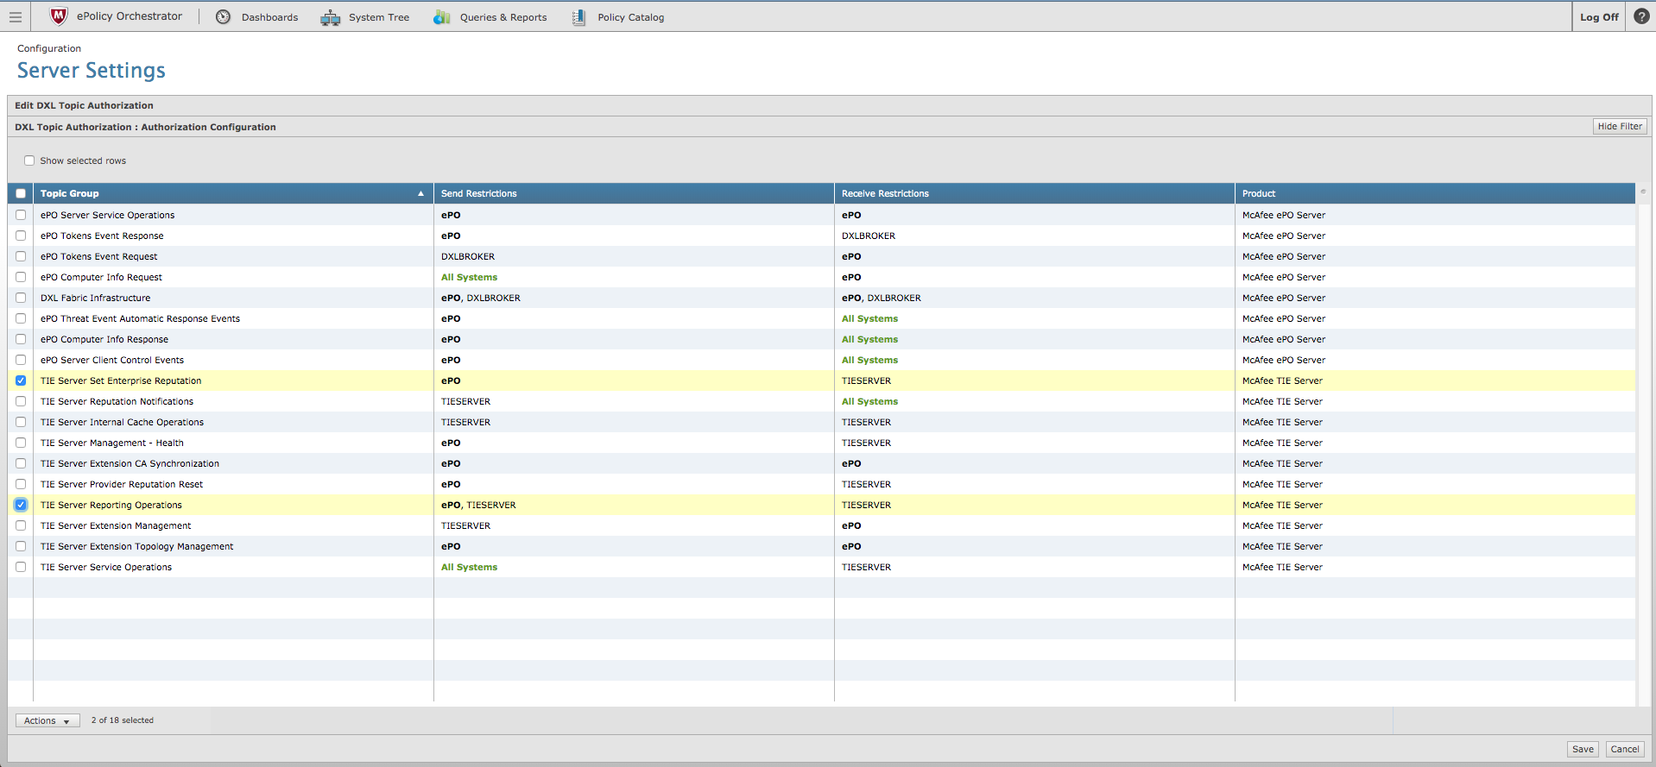
Task: Click Log Off
Action: (x=1599, y=17)
